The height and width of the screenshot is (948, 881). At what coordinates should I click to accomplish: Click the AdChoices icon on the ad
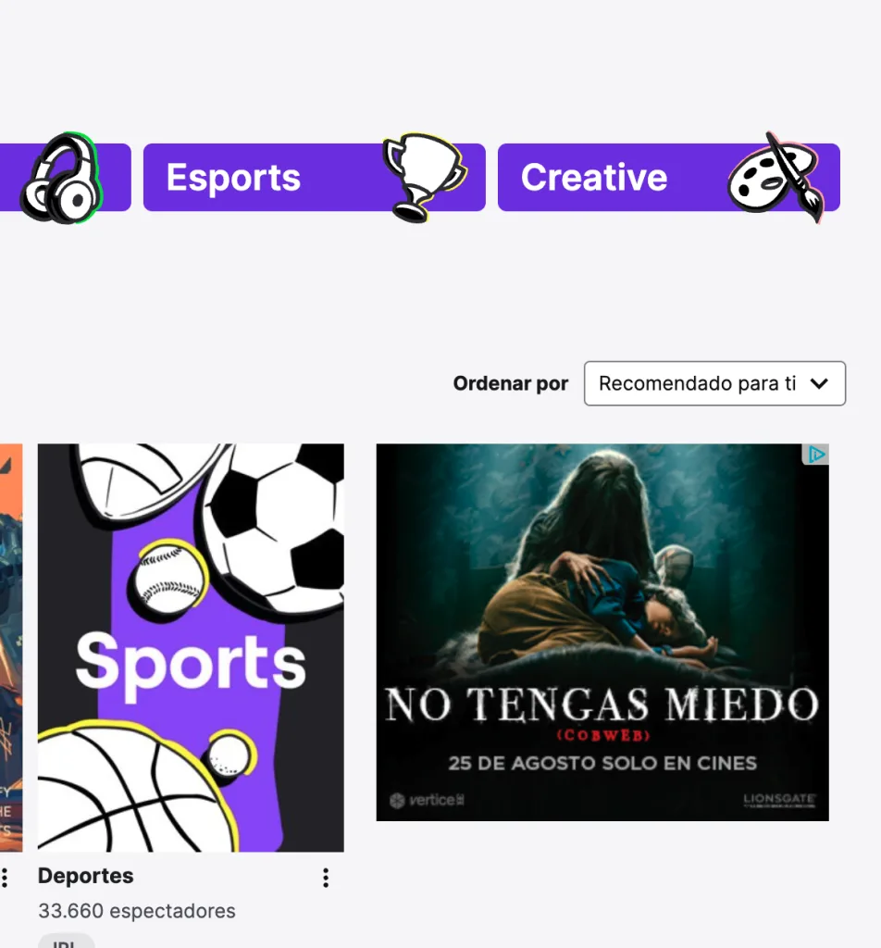[x=815, y=455]
